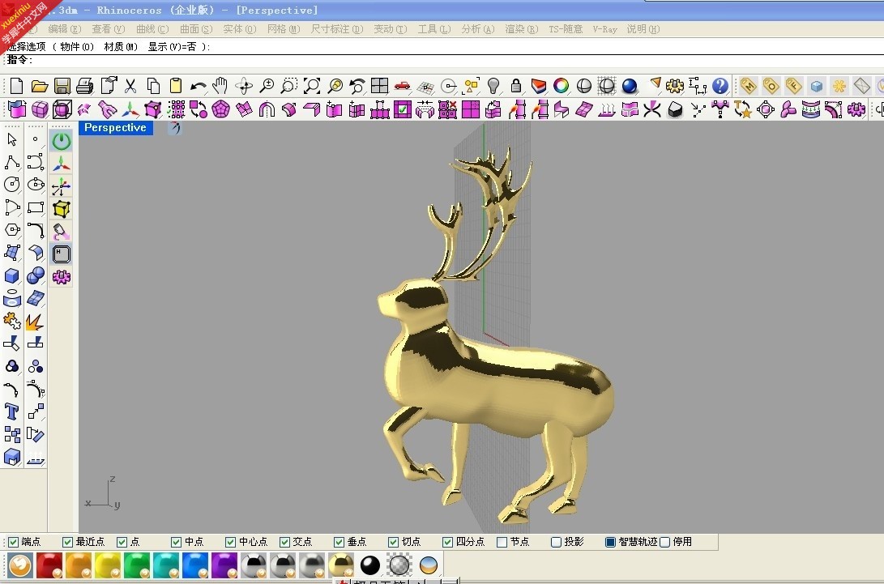Pick the green material ball swatch

coord(137,565)
